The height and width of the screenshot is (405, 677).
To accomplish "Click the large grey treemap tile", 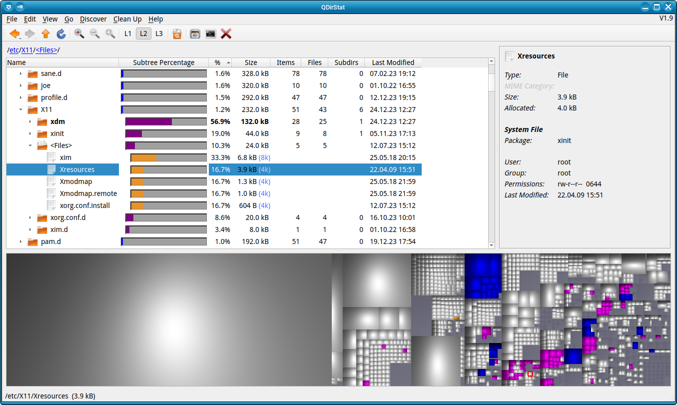I will click(169, 320).
